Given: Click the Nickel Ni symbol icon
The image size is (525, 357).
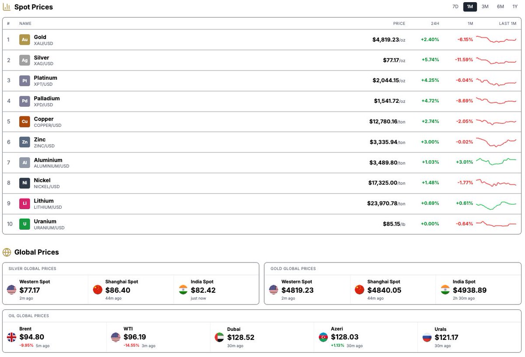Looking at the screenshot, I should tap(24, 183).
